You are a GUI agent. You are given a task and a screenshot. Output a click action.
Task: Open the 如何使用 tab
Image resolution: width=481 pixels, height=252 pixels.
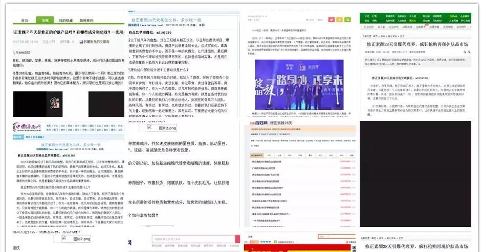click(86, 20)
